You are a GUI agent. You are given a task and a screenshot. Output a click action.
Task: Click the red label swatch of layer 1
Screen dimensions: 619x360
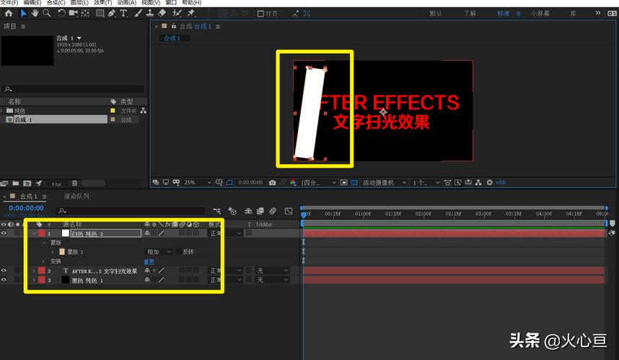coord(41,233)
